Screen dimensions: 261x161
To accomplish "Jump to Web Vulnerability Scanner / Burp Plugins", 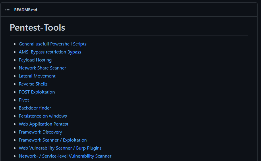I will click(x=60, y=148).
